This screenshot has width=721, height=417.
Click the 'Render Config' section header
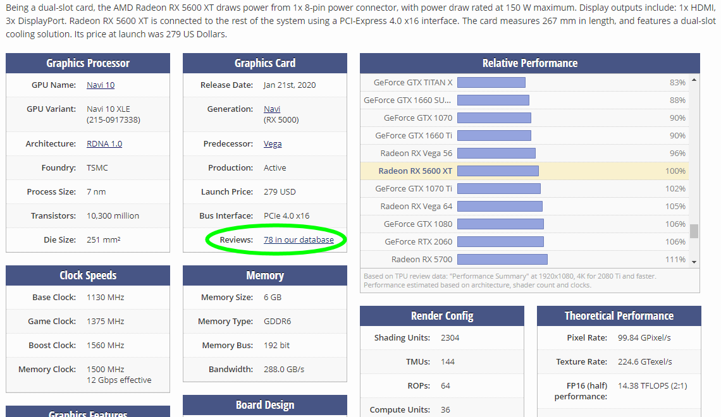tap(442, 316)
